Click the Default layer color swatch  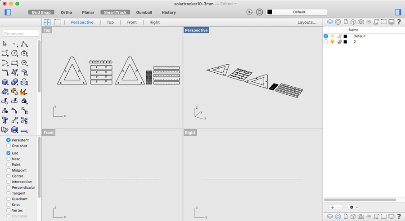tap(345, 36)
